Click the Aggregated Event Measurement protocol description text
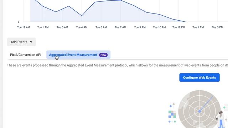The width and height of the screenshot is (228, 128). (x=117, y=65)
